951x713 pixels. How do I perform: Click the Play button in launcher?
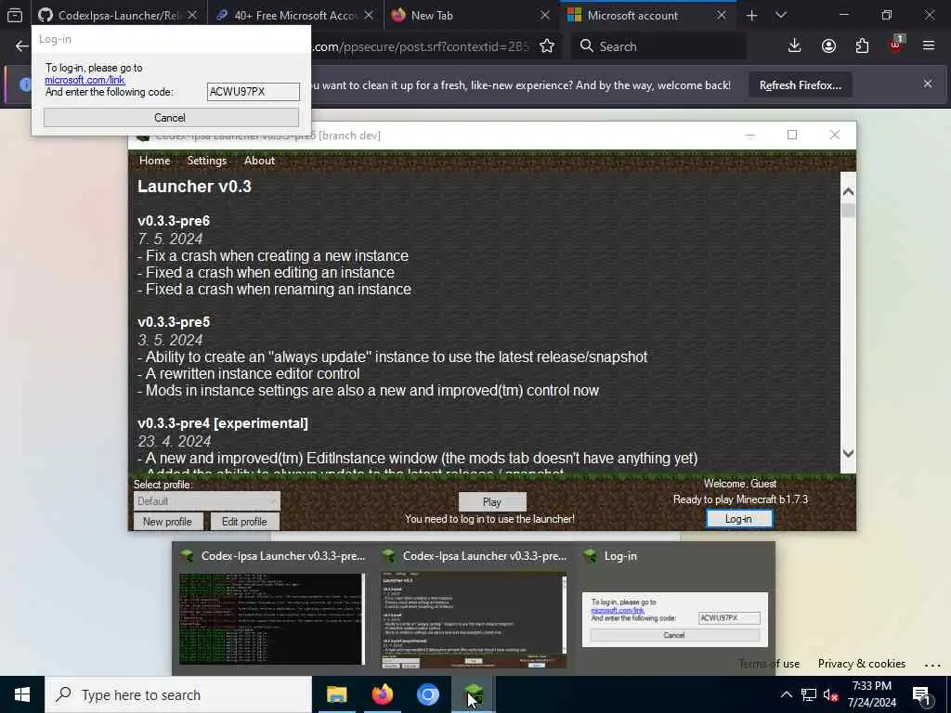[x=492, y=502]
